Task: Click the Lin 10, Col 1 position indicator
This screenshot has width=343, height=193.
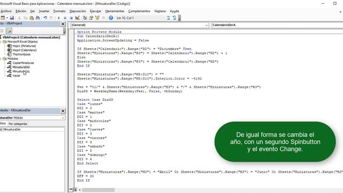Action: click(125, 18)
